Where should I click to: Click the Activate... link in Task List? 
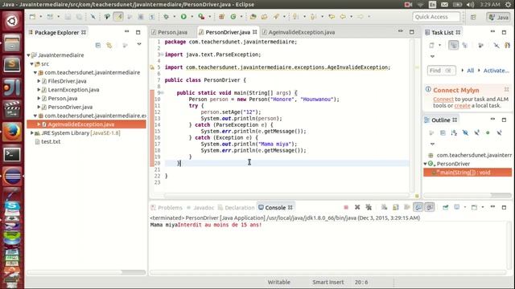496,71
